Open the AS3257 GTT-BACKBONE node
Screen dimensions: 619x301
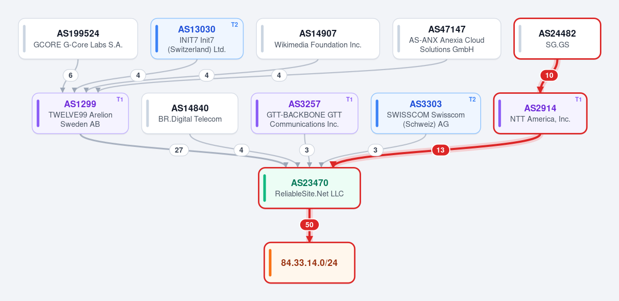[x=304, y=113]
